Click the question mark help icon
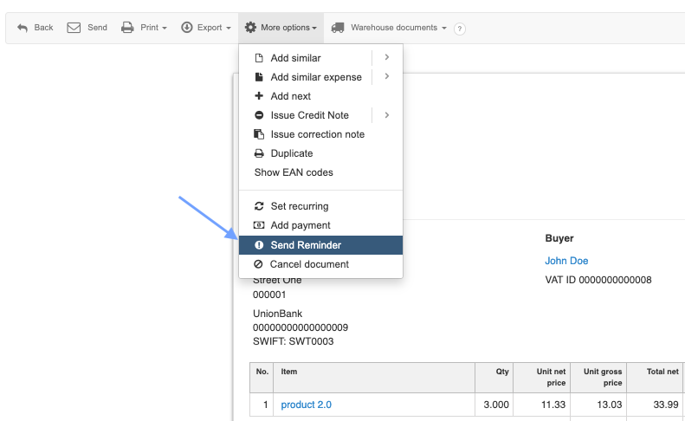This screenshot has height=421, width=685. (x=460, y=29)
